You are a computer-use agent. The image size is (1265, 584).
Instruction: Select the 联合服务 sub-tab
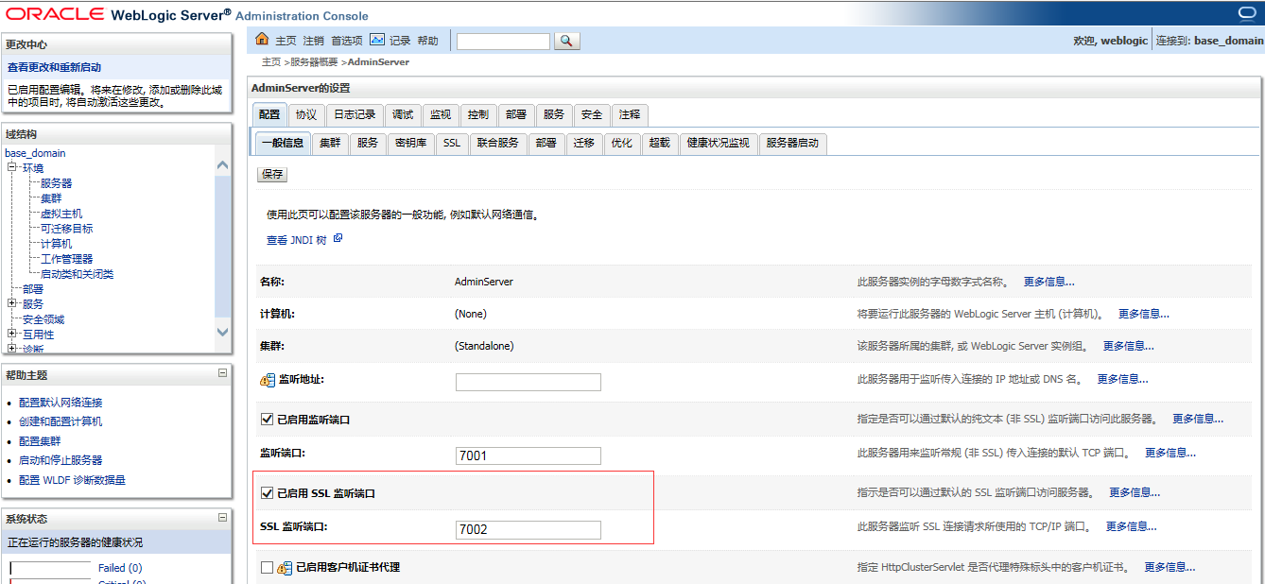497,143
